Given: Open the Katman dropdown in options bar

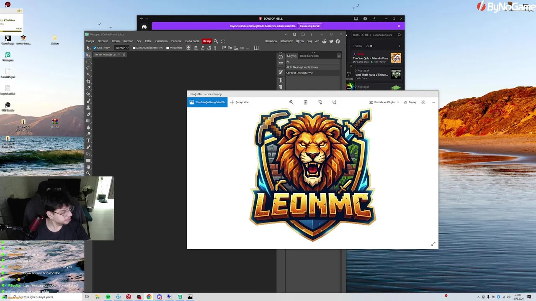Looking at the screenshot, I should [x=122, y=48].
